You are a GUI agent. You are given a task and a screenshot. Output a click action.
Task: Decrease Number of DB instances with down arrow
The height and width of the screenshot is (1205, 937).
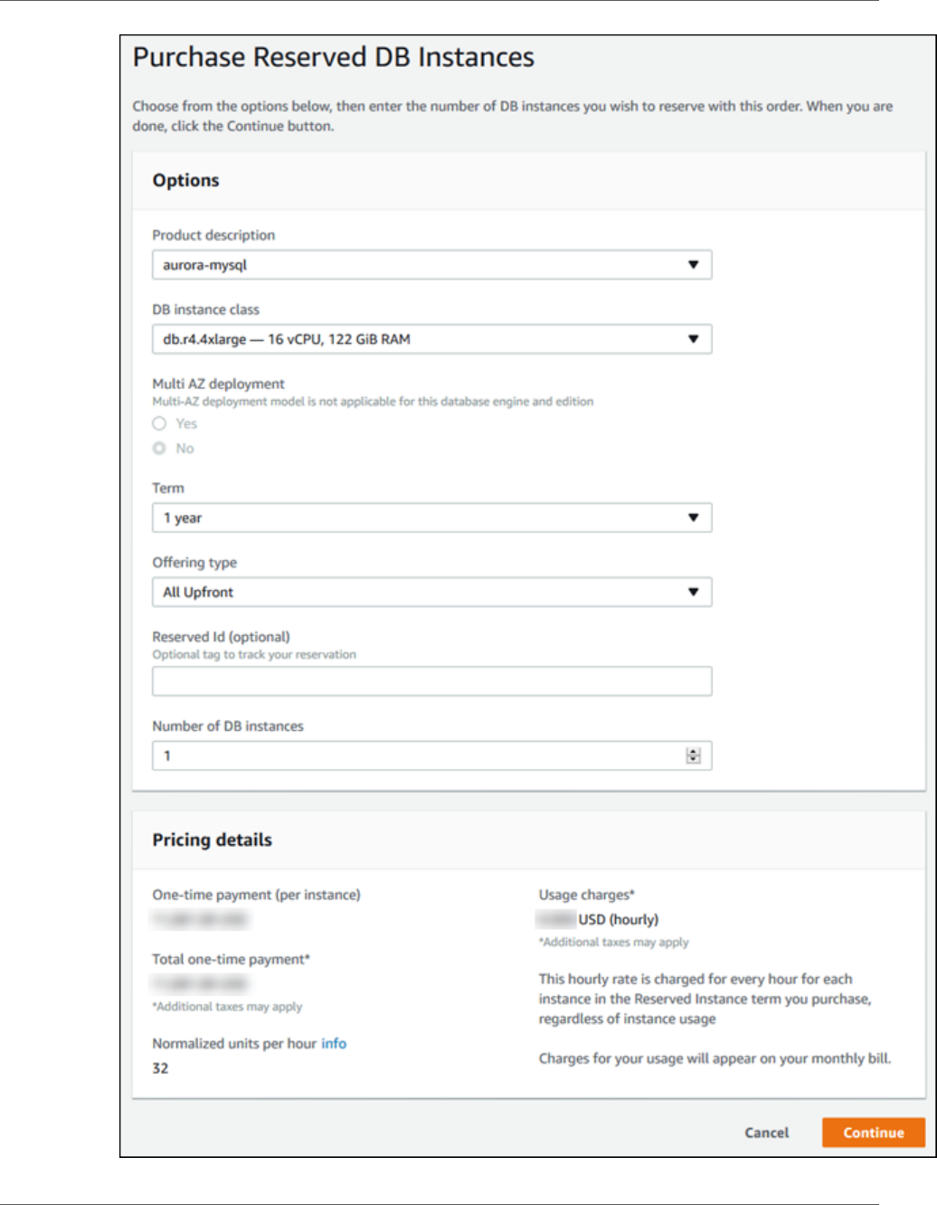coord(693,760)
